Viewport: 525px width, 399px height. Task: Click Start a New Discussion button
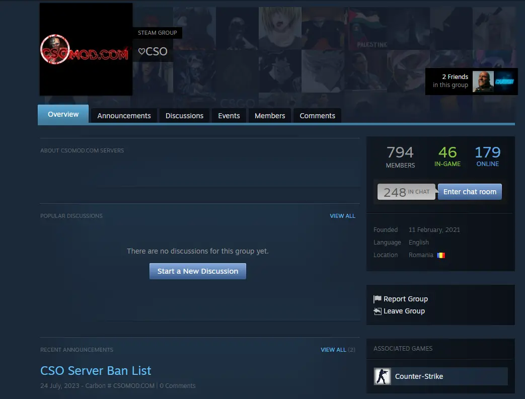click(197, 271)
